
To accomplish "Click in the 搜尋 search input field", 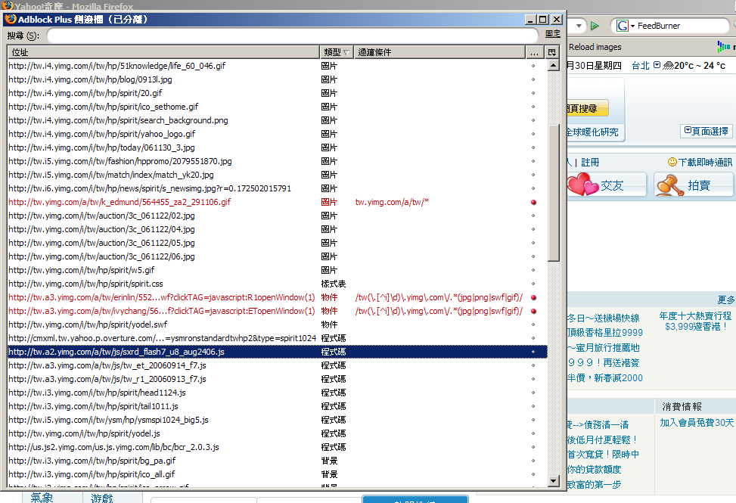I will (291, 36).
